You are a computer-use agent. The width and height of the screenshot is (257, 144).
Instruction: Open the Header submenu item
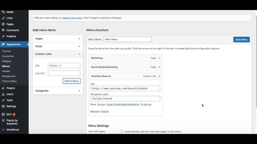coord(6,71)
